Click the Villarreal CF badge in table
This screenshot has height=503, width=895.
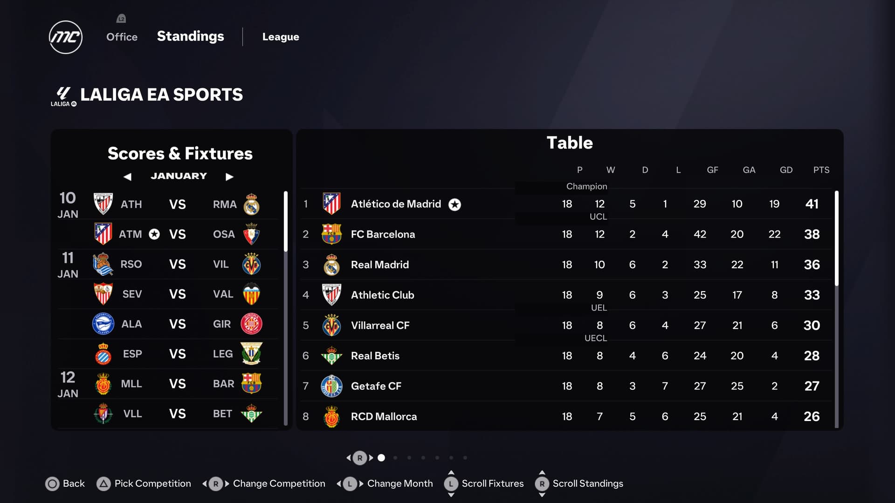pos(331,325)
